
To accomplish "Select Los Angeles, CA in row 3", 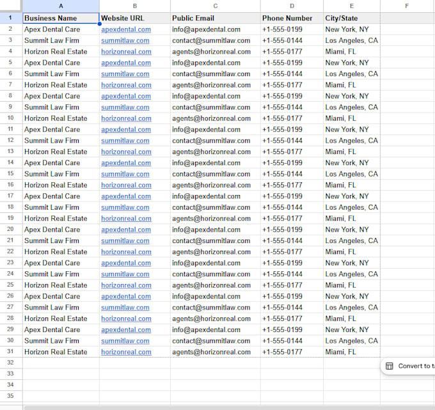I will coord(351,40).
